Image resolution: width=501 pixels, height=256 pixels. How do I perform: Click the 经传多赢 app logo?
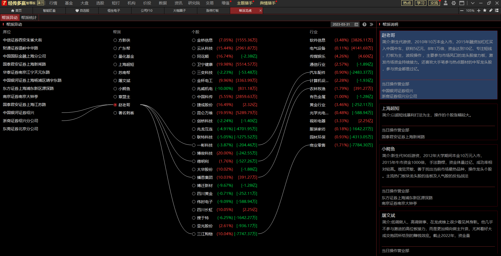(x=14, y=3)
